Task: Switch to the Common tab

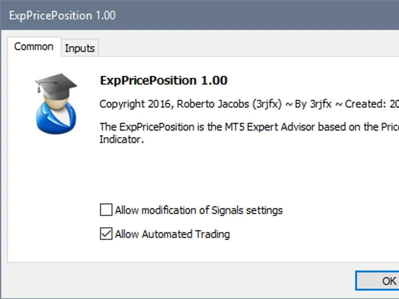Action: coord(34,47)
